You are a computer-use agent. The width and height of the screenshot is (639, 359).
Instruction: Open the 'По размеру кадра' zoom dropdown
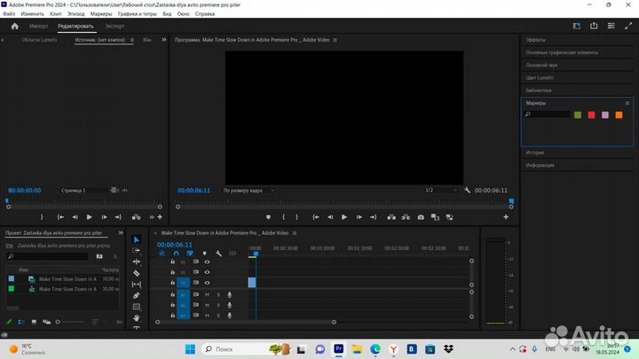tap(248, 190)
